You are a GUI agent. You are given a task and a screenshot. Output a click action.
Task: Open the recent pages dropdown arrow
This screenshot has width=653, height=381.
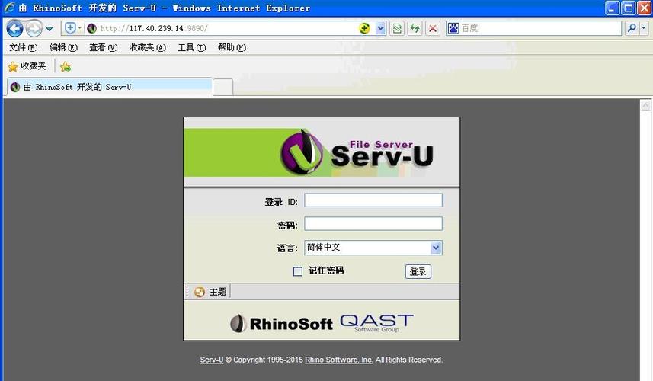pos(49,29)
